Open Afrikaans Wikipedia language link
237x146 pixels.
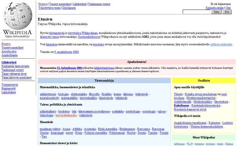click(179, 144)
